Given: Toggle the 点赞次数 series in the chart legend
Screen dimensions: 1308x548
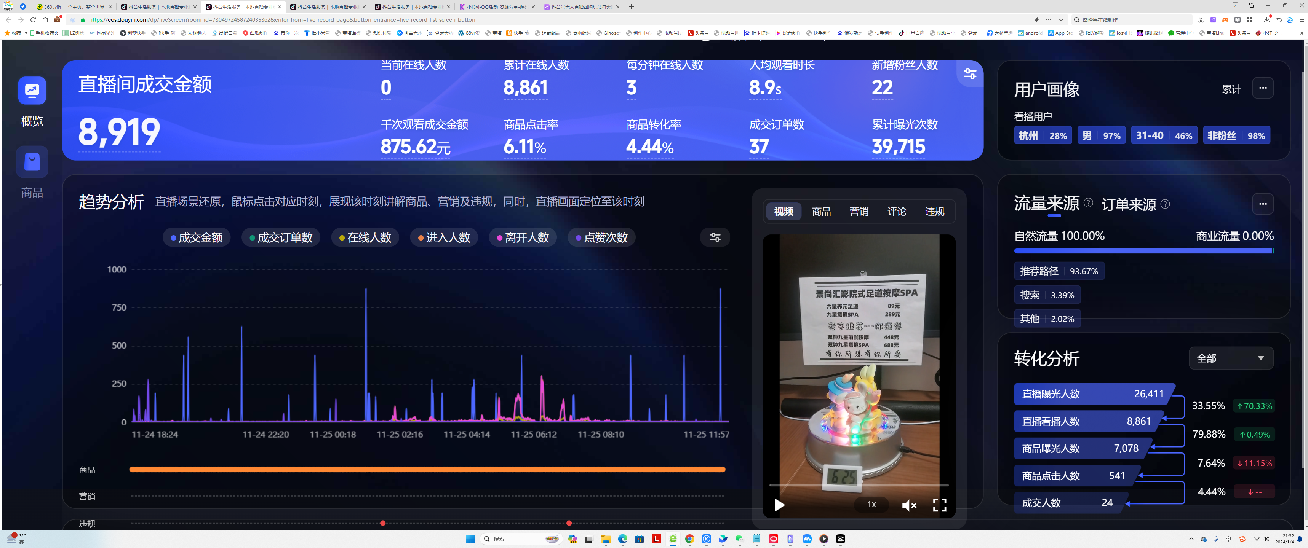Looking at the screenshot, I should pyautogui.click(x=601, y=237).
